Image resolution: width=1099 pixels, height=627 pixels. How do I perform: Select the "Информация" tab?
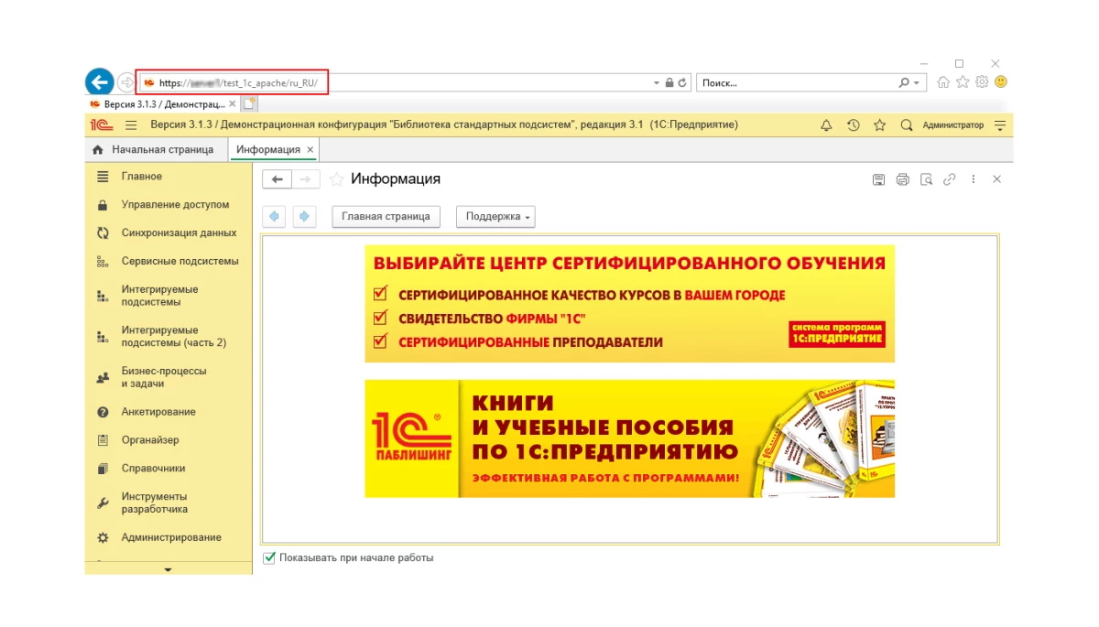click(268, 149)
